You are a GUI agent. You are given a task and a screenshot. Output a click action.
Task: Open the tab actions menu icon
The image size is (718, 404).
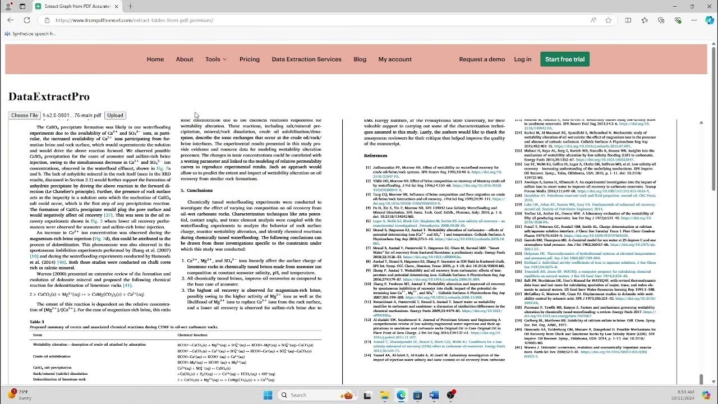pyautogui.click(x=22, y=6)
